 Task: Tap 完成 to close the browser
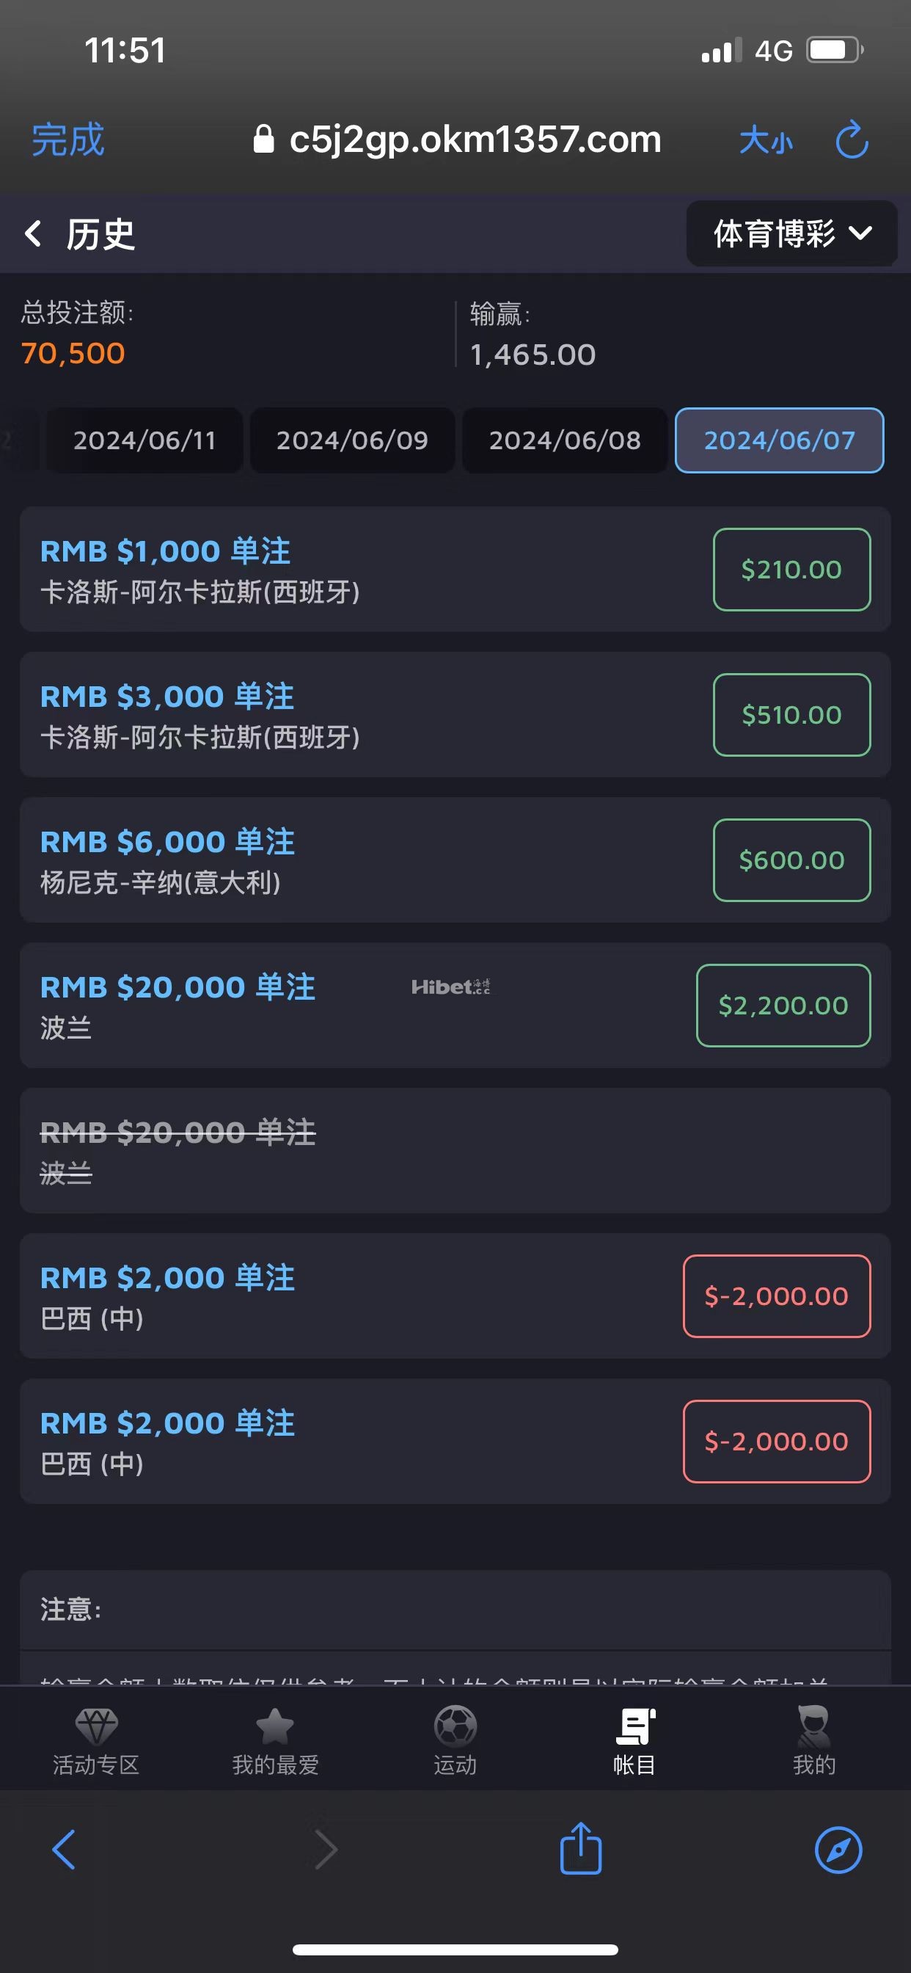point(67,140)
